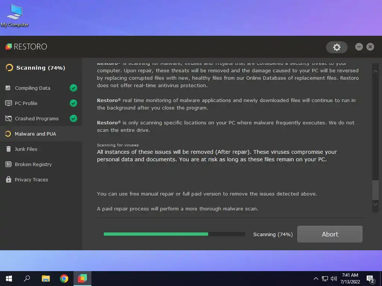Screen dimensions: 382x286
Task: Click the Privacy Traces lock icon
Action: [8, 179]
